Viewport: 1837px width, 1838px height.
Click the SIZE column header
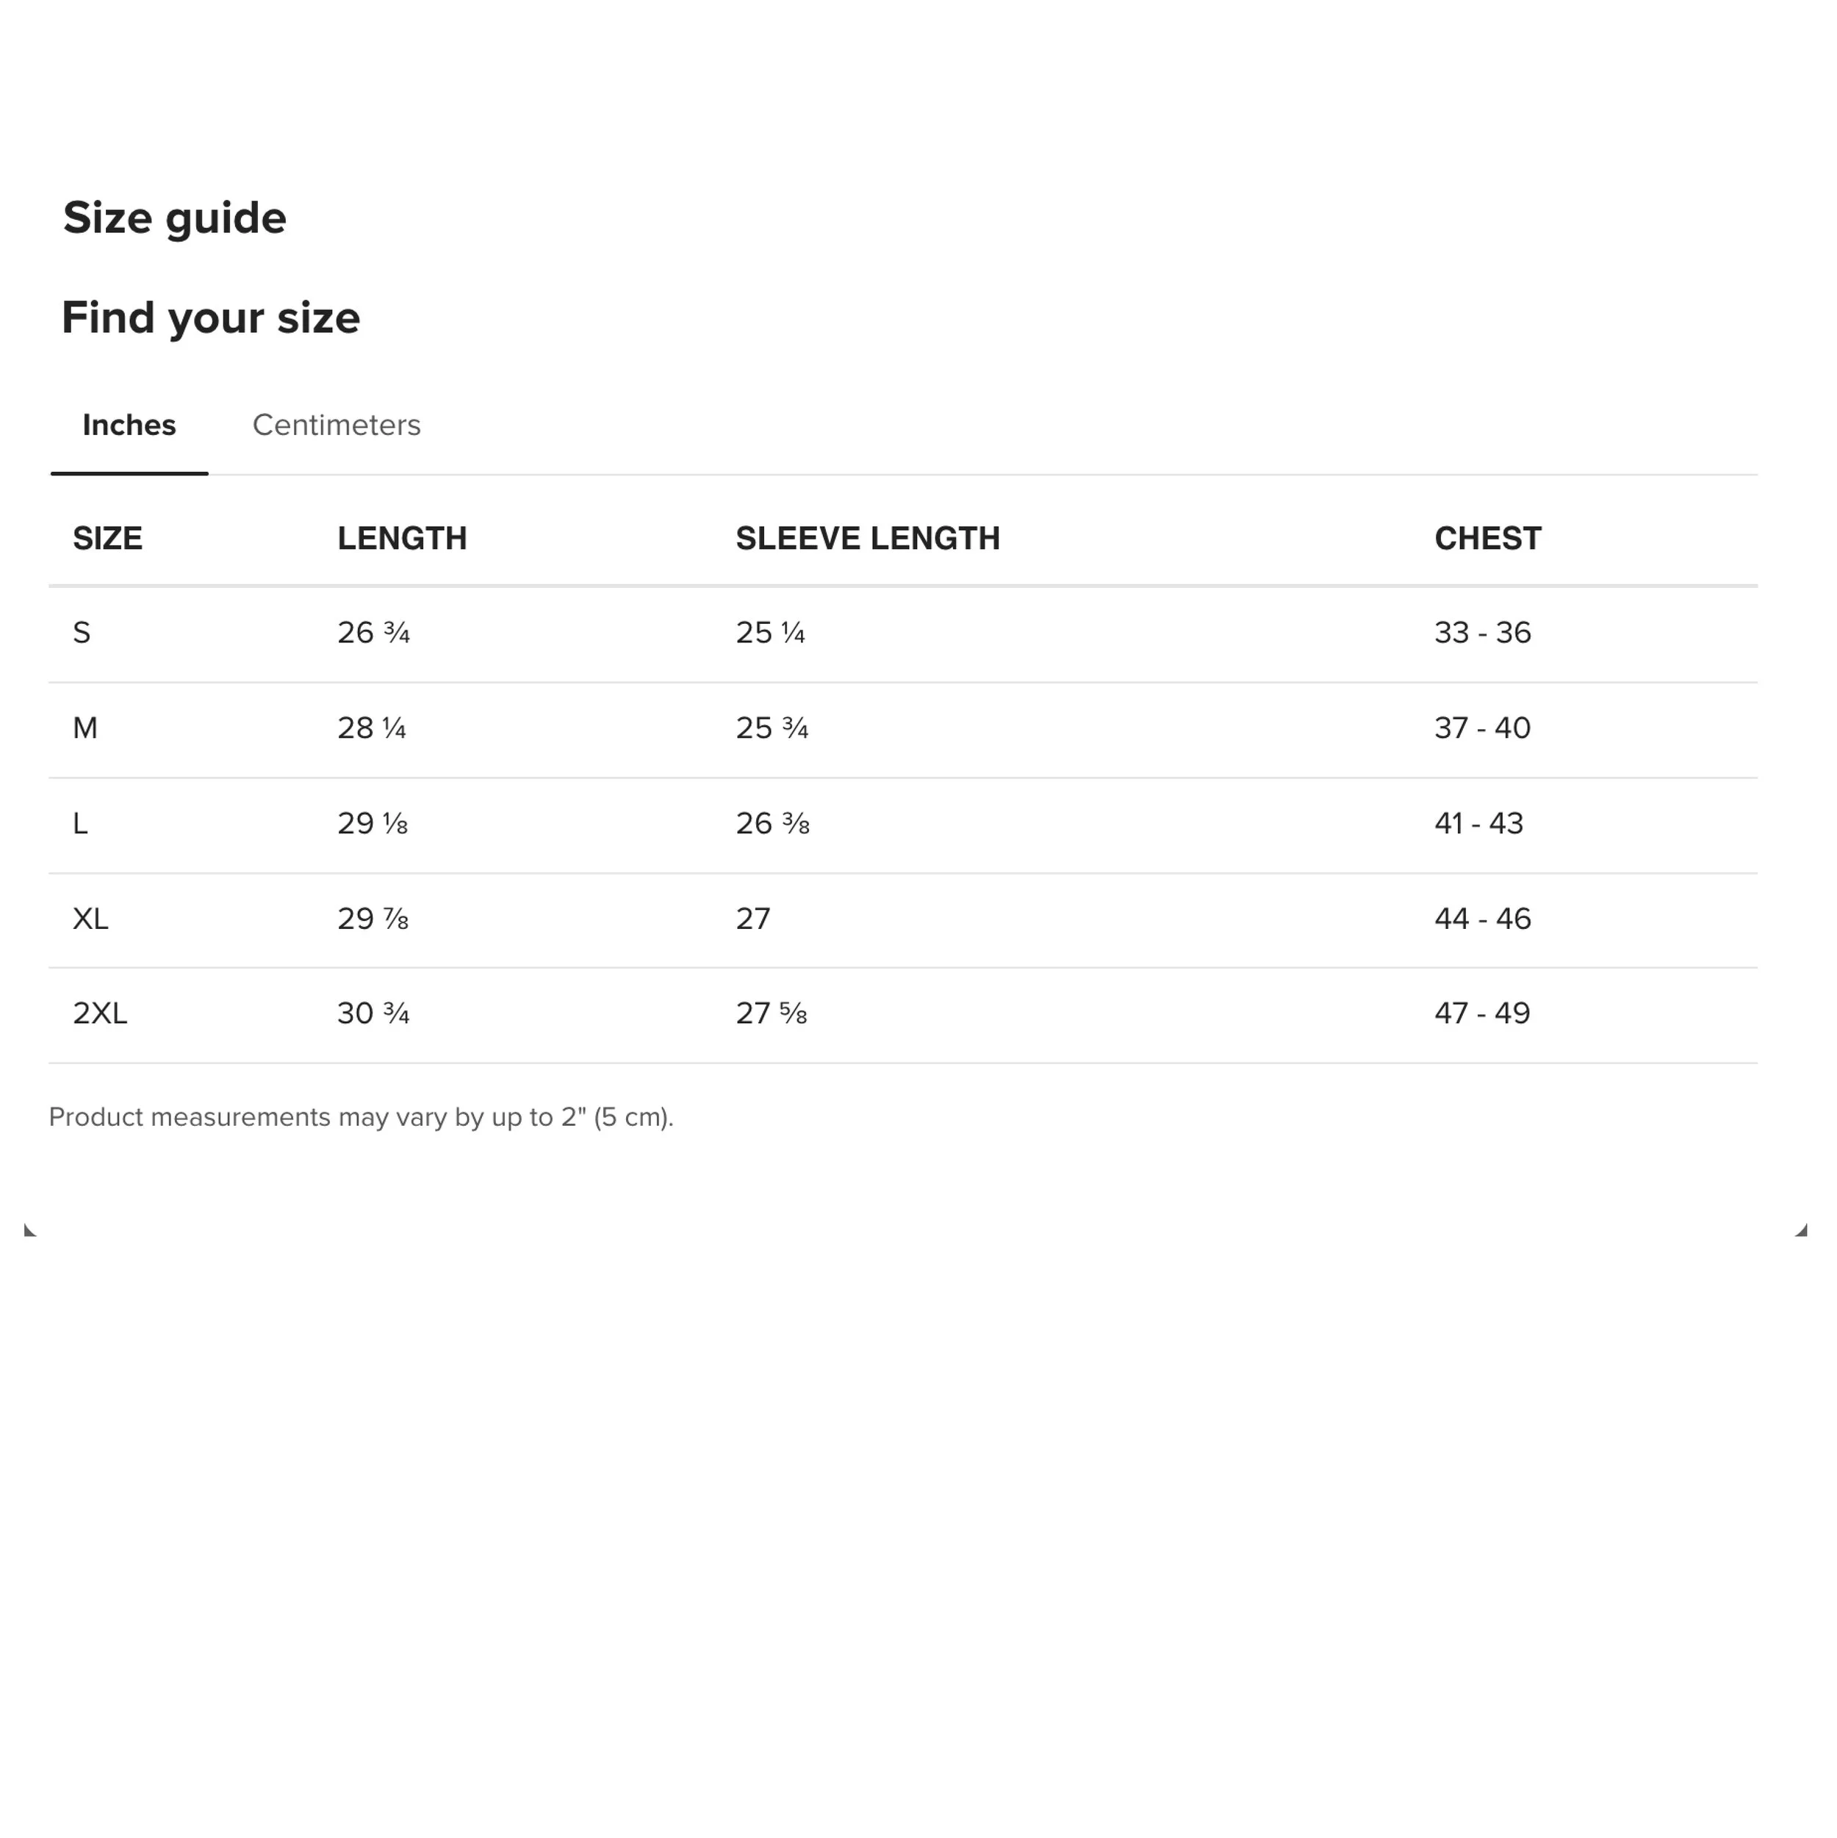pos(107,539)
